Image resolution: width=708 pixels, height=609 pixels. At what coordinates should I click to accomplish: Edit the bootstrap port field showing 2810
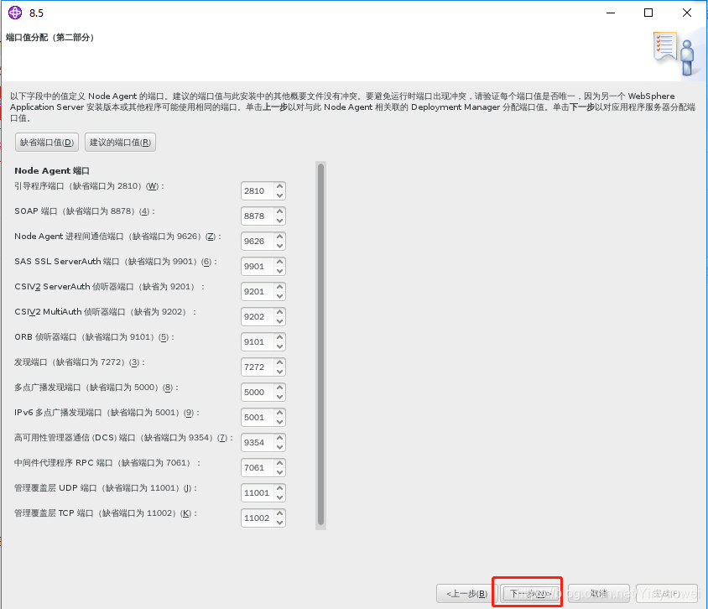click(258, 191)
